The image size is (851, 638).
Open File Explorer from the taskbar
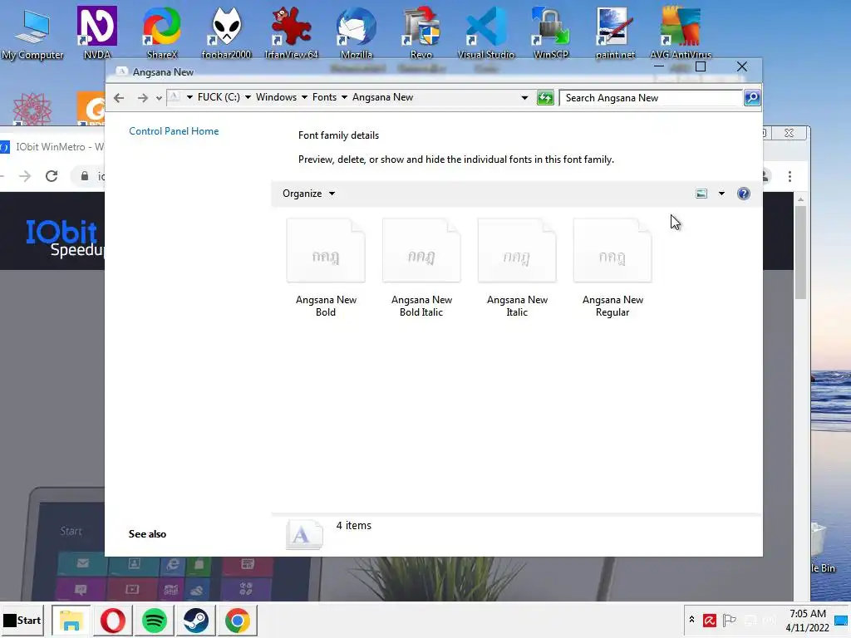71,620
